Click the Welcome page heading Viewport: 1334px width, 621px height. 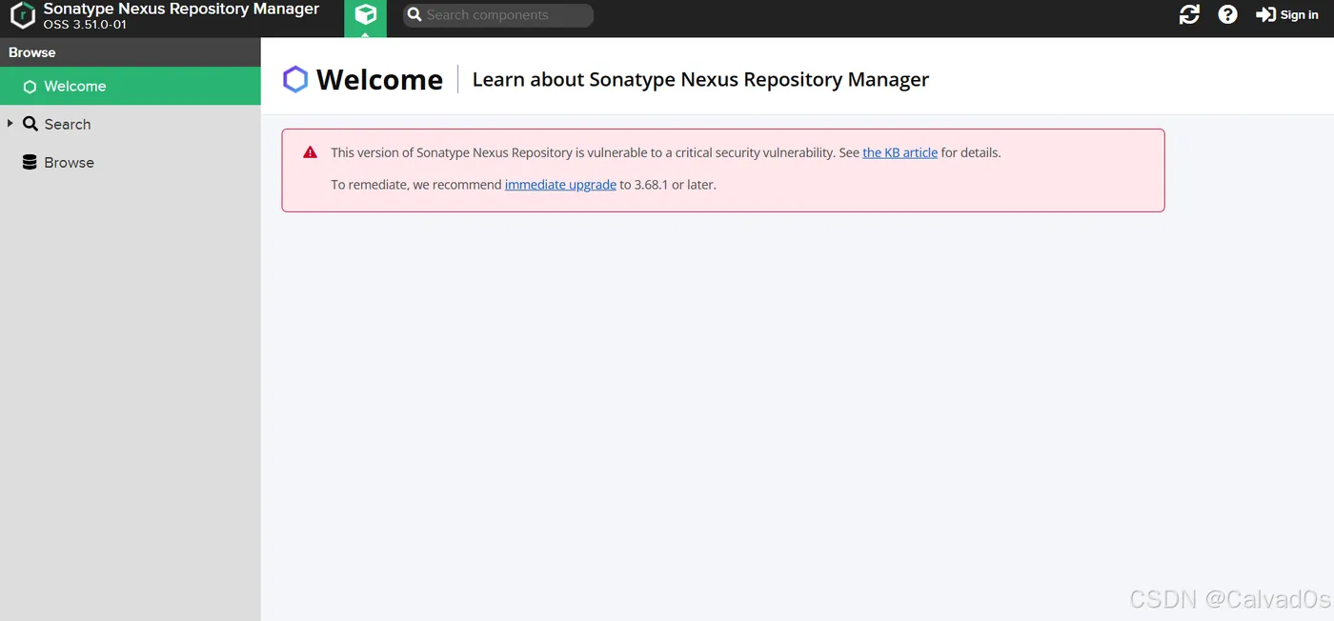tap(379, 80)
